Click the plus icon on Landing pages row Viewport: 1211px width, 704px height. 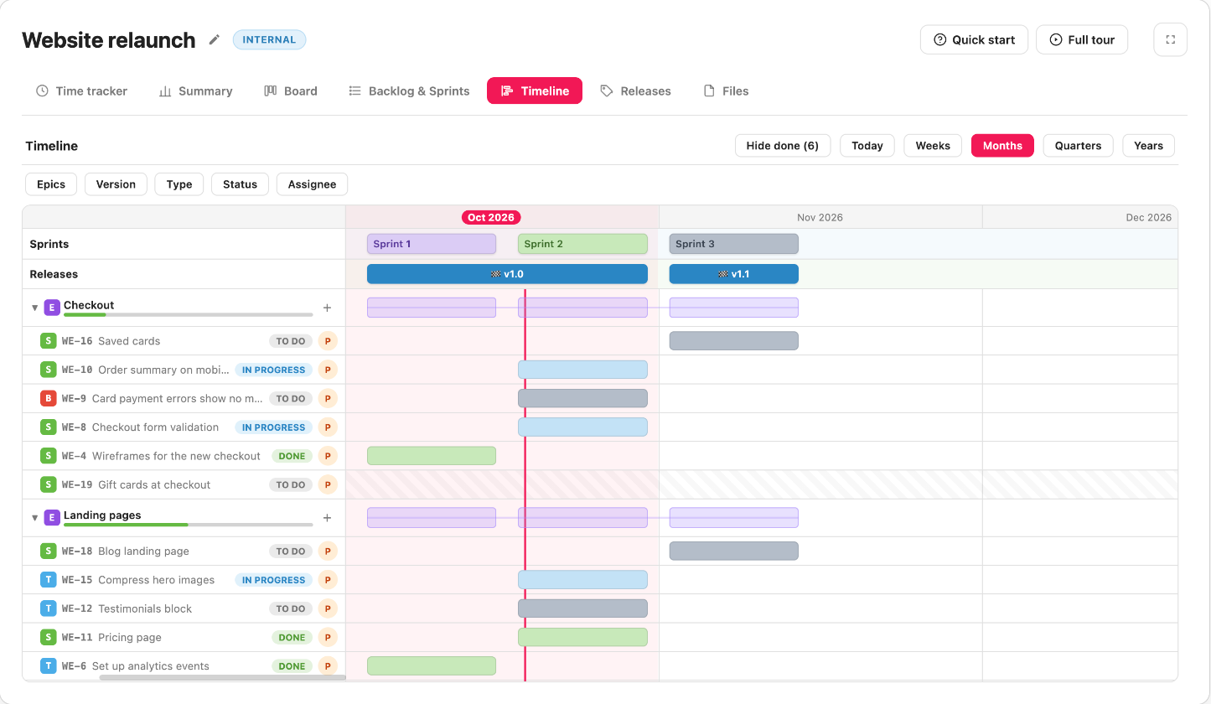coord(328,518)
